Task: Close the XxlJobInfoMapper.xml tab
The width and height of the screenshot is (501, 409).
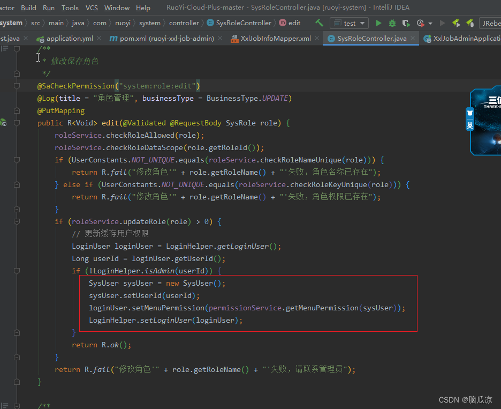Action: point(317,38)
